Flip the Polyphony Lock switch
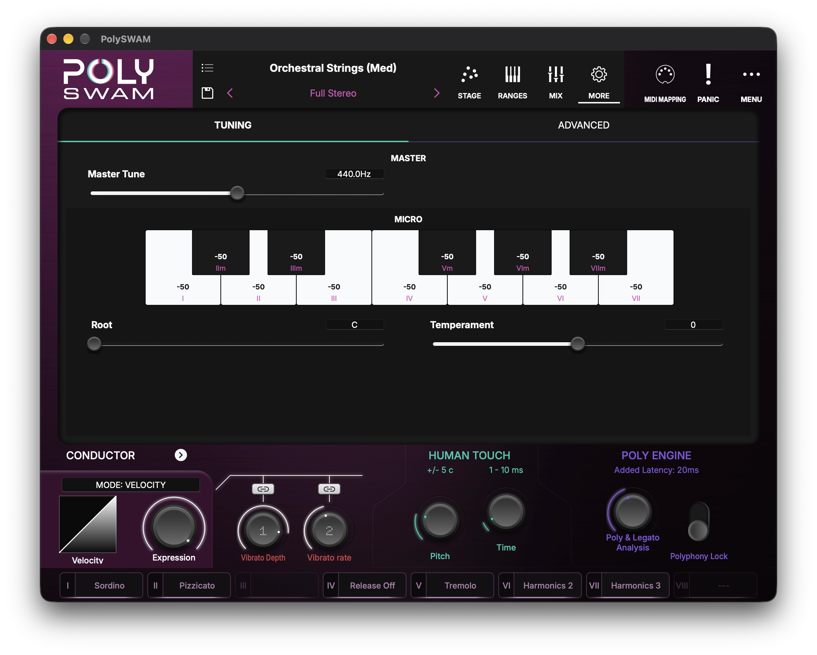817x655 pixels. (698, 521)
